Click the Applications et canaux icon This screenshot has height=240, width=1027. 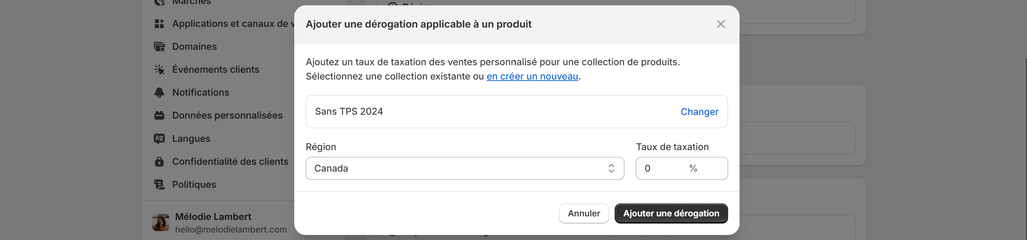click(x=159, y=24)
